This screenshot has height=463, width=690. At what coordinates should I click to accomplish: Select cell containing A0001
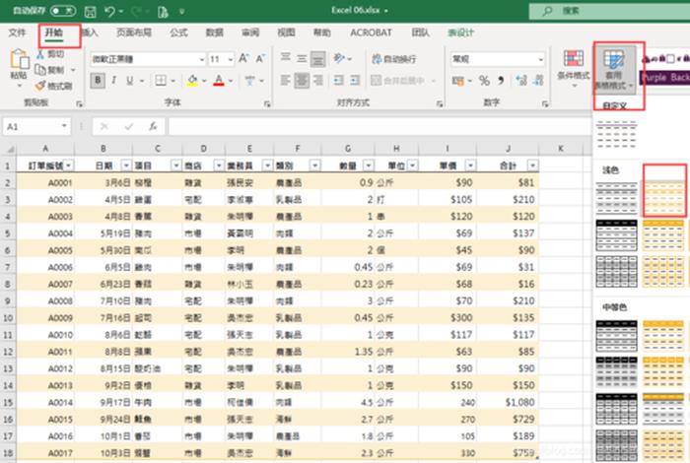[45, 182]
